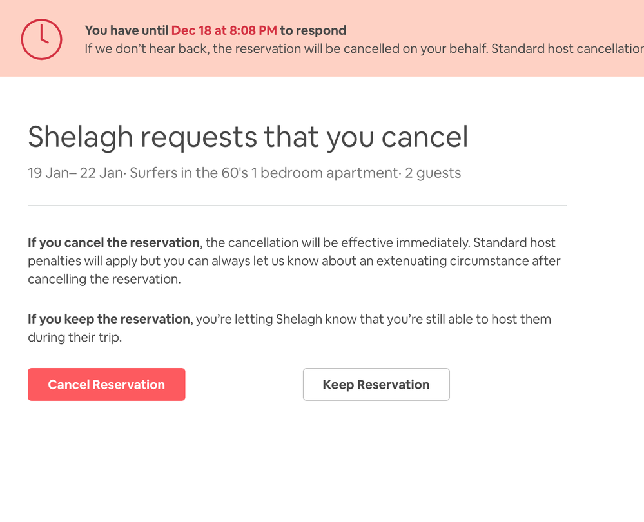The image size is (644, 522).
Task: Click the 'If we don't hear back' banner sentence
Action: (284, 49)
